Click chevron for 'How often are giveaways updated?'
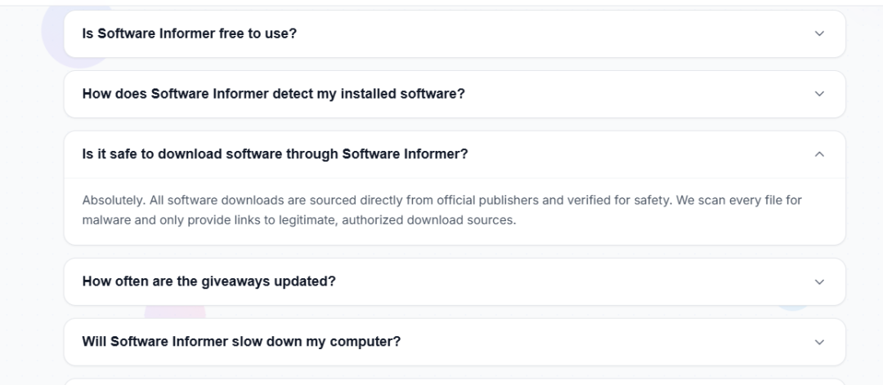The height and width of the screenshot is (385, 883). pyautogui.click(x=819, y=281)
